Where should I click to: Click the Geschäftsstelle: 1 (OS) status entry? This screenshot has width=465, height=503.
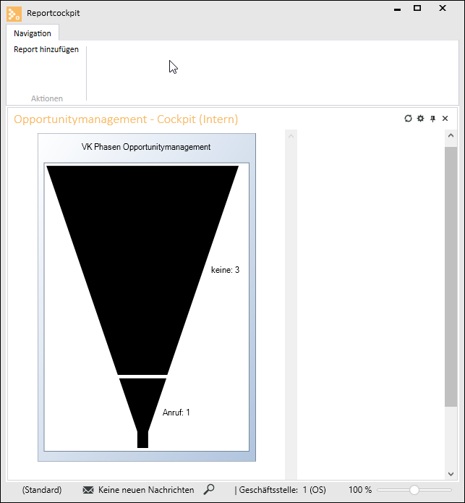(282, 490)
